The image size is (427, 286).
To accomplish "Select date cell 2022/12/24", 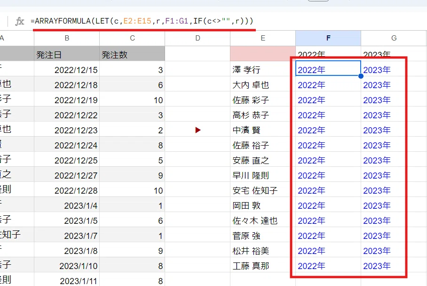I will click(x=67, y=144).
